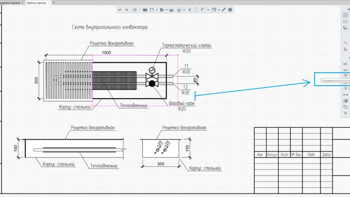Click the Save diskette icon

pyautogui.click(x=152, y=10)
